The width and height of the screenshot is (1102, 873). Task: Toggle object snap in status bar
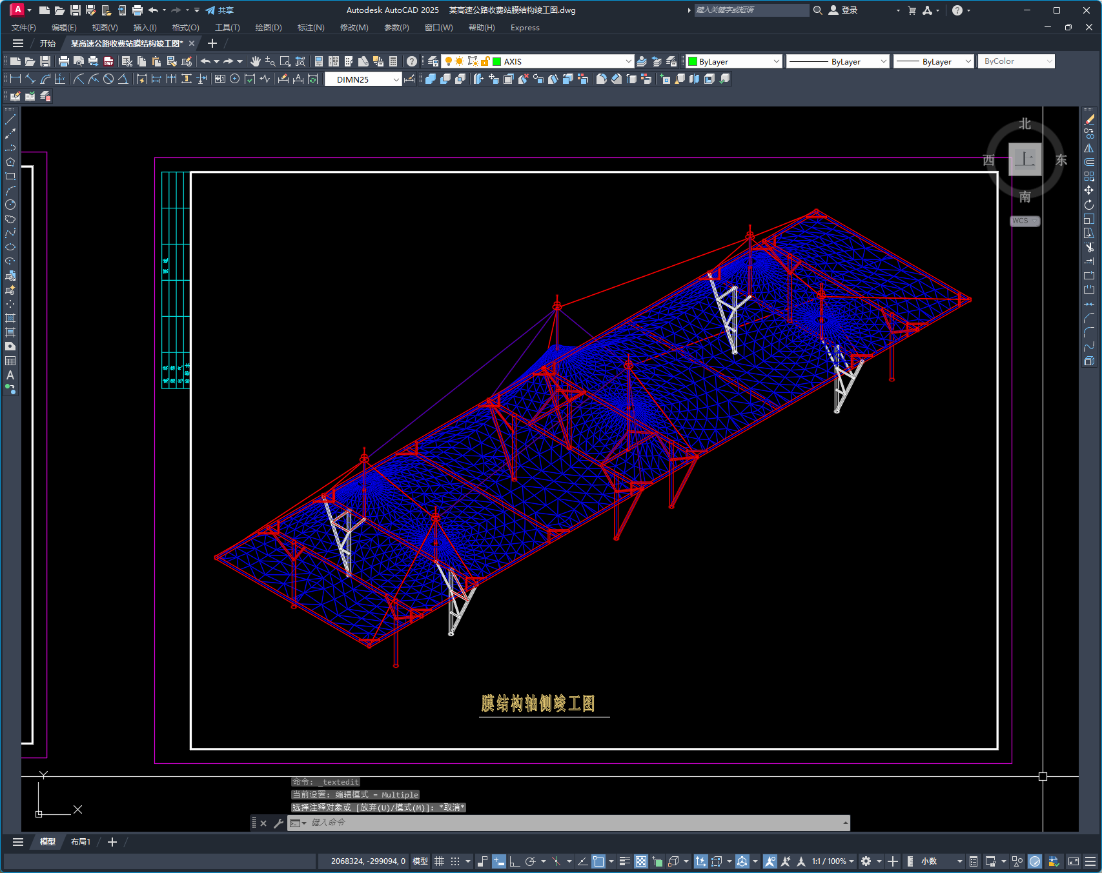(x=598, y=861)
